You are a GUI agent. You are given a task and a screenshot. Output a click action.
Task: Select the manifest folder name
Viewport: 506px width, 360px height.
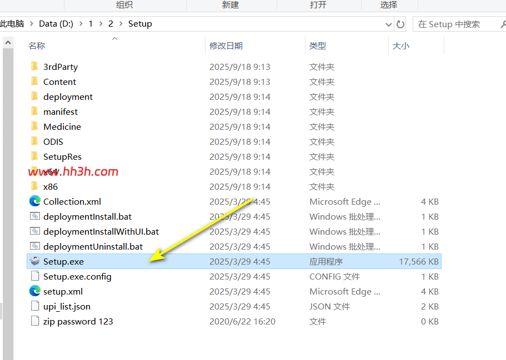coord(61,112)
